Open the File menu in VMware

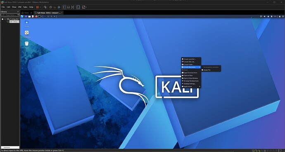click(3, 7)
